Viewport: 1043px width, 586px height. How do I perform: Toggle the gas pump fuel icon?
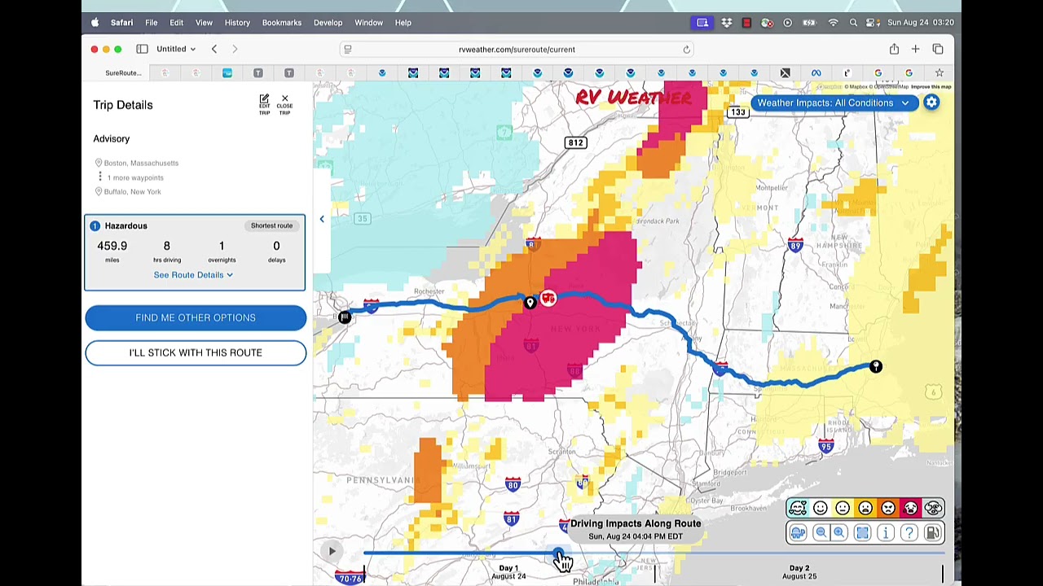click(x=932, y=532)
